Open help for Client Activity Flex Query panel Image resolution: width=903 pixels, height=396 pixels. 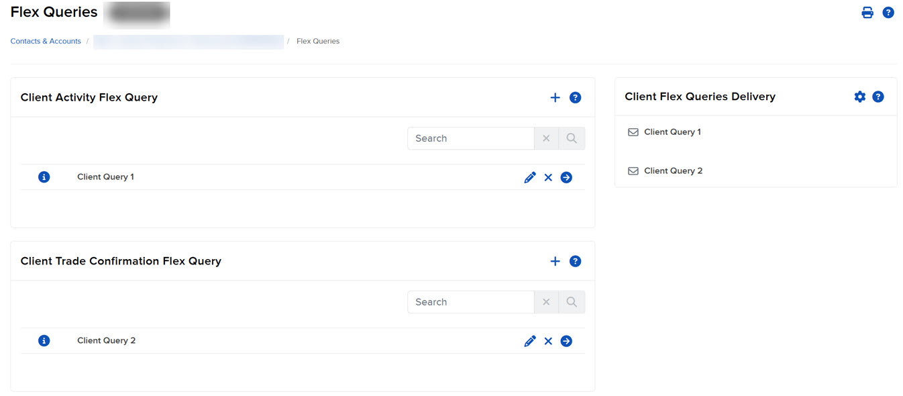click(575, 97)
